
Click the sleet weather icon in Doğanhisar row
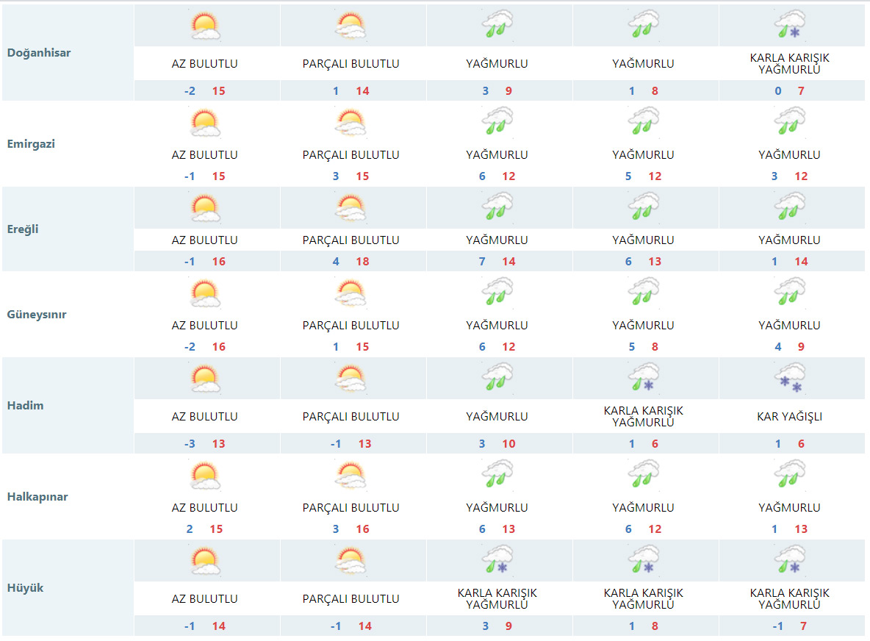click(790, 26)
